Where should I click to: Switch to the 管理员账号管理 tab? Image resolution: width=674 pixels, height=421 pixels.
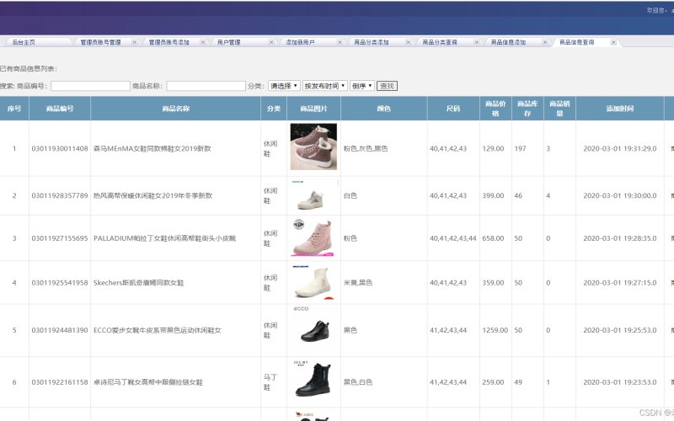click(100, 42)
